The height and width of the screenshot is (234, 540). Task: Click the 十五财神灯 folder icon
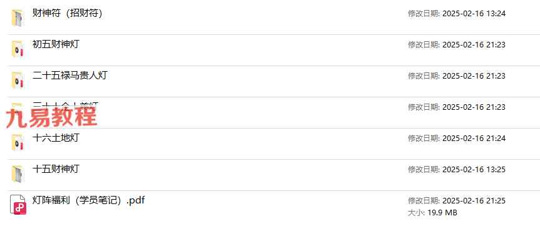pos(18,174)
